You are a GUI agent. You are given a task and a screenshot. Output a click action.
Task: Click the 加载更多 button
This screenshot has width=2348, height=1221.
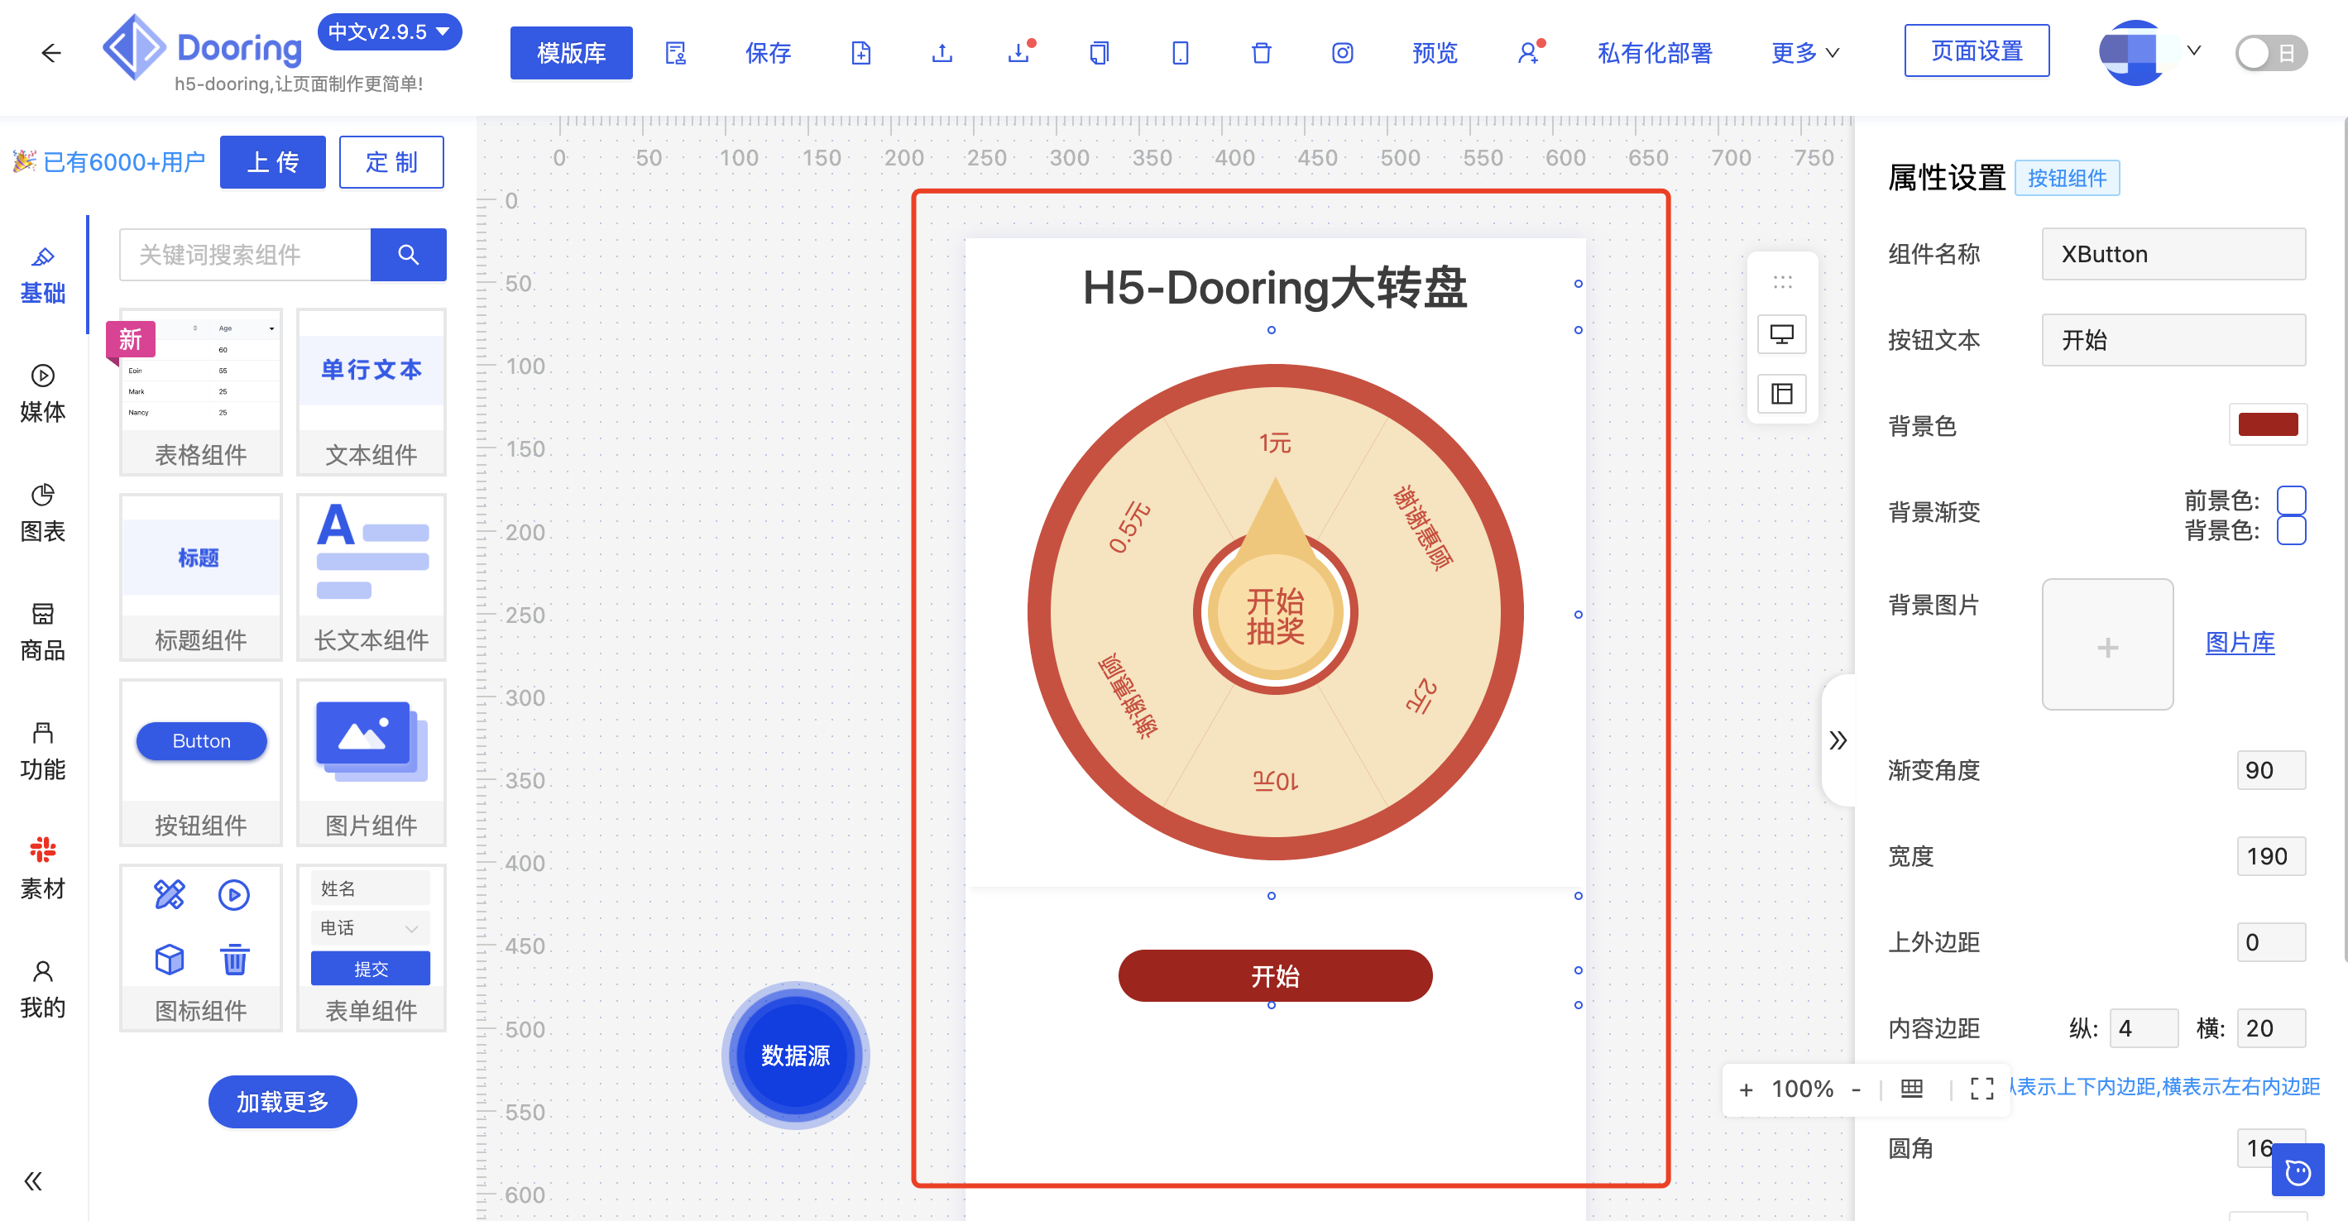click(x=283, y=1102)
